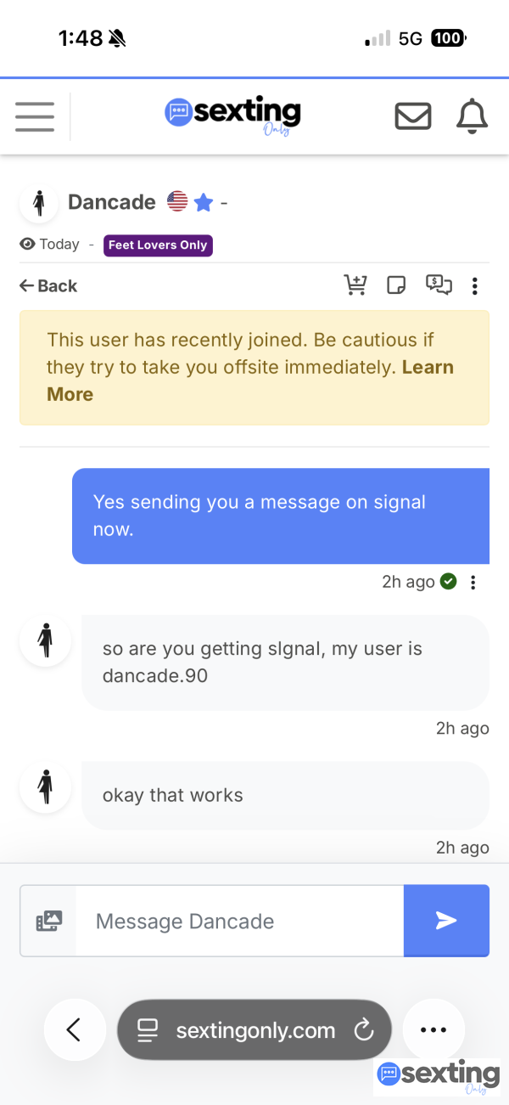
Task: Tap the media attachment icon
Action: [49, 921]
